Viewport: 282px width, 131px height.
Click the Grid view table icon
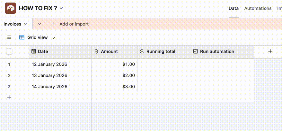[x=22, y=37]
